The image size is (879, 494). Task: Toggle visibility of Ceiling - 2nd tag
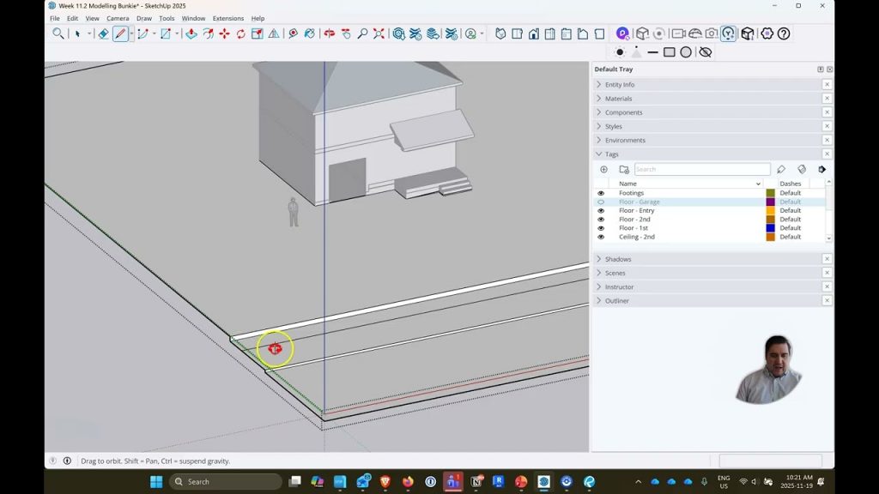601,237
